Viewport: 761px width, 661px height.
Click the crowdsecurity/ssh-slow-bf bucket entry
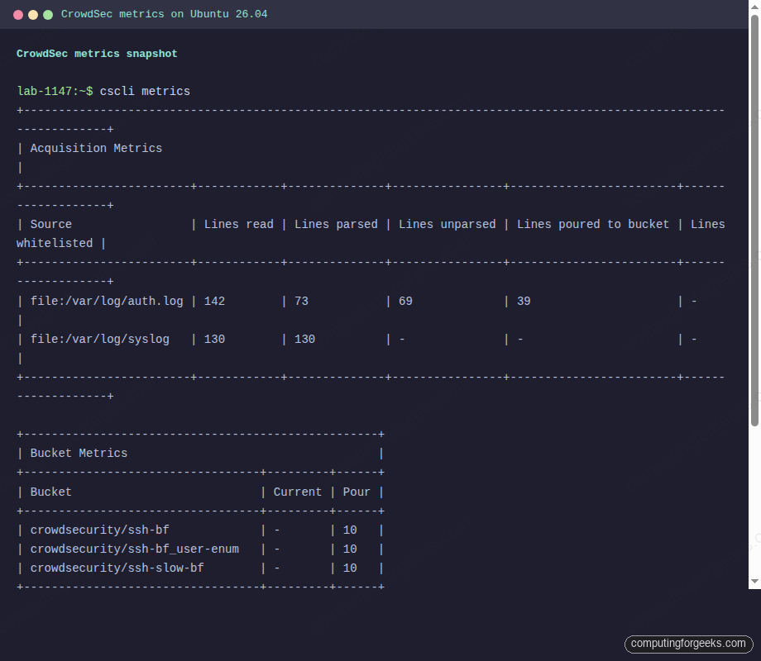point(116,568)
